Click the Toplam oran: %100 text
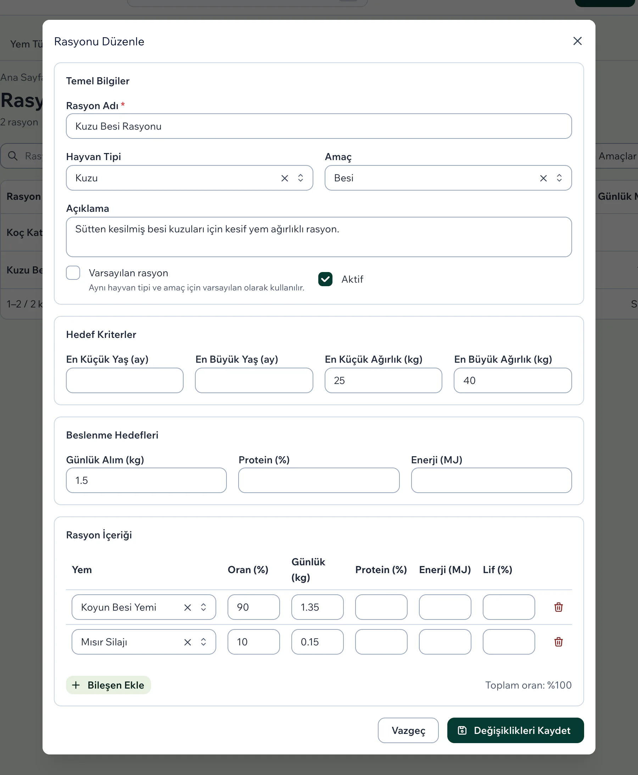Image resolution: width=638 pixels, height=775 pixels. tap(528, 685)
